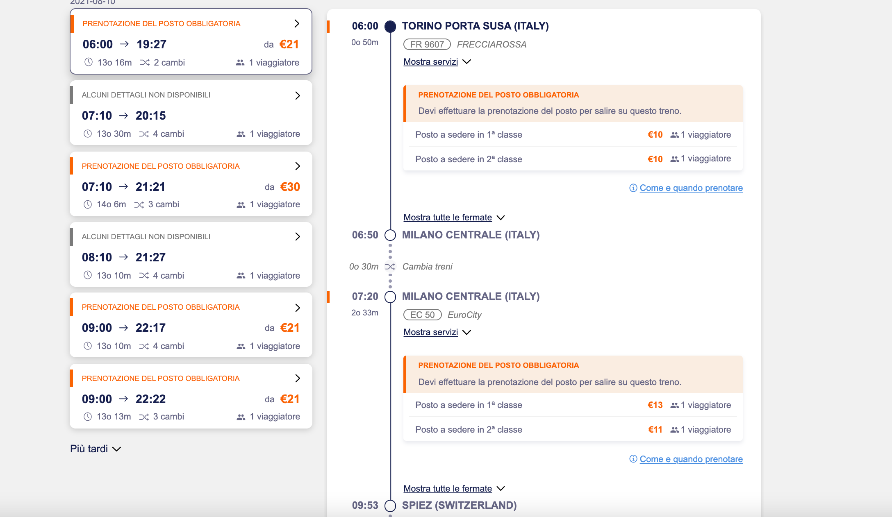Load later journeys with Più tardi
Image resolution: width=892 pixels, height=517 pixels.
(96, 449)
